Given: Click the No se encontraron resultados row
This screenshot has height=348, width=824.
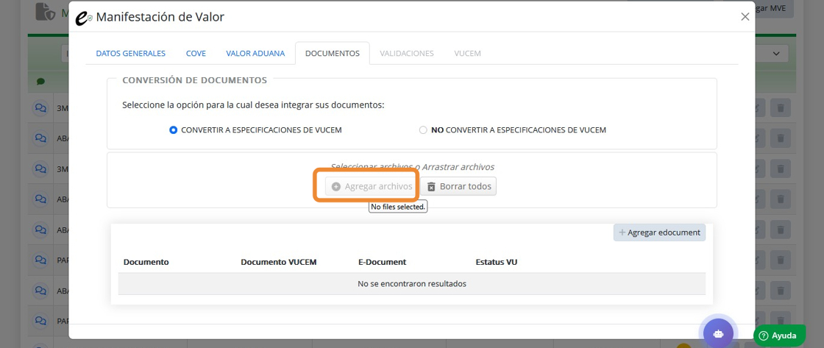Looking at the screenshot, I should [x=412, y=284].
